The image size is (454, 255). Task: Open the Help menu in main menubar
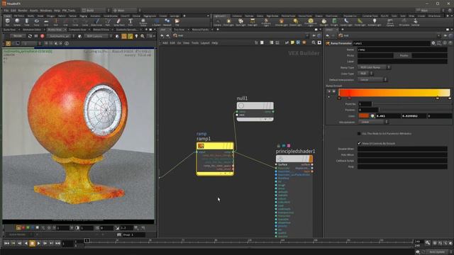57,11
